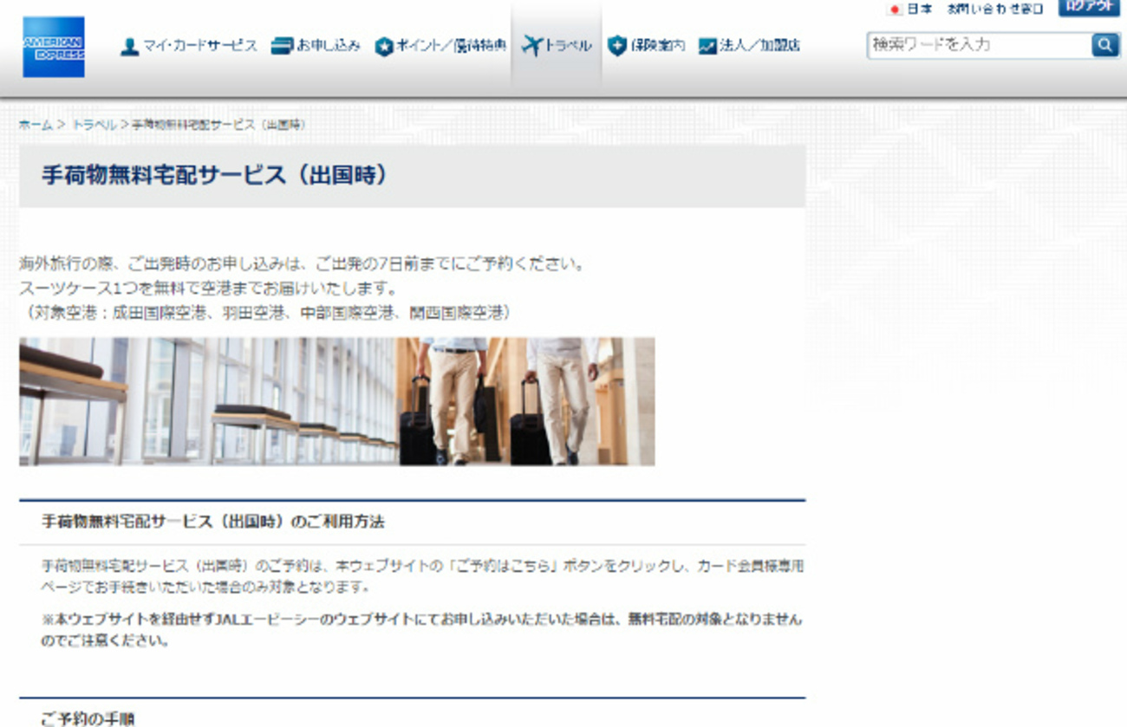Focus the 検索ワードを入力 search field

tap(980, 45)
